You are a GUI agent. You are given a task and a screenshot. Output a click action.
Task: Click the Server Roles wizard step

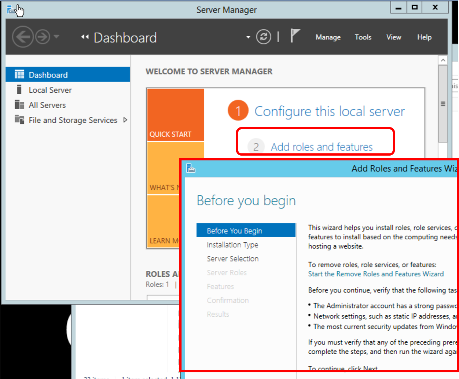[x=227, y=273]
